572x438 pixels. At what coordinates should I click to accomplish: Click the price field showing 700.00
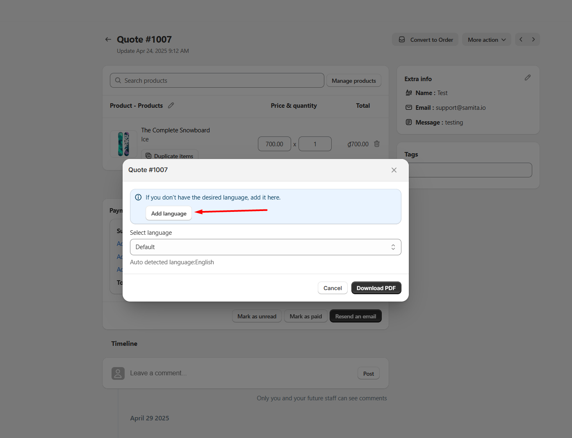(274, 144)
